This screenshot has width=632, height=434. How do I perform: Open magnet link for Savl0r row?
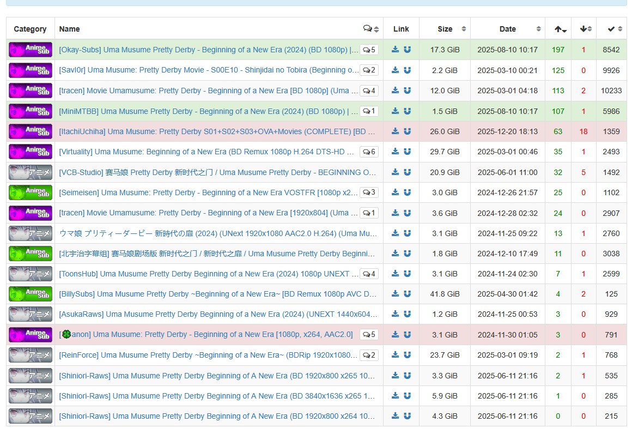pos(408,70)
